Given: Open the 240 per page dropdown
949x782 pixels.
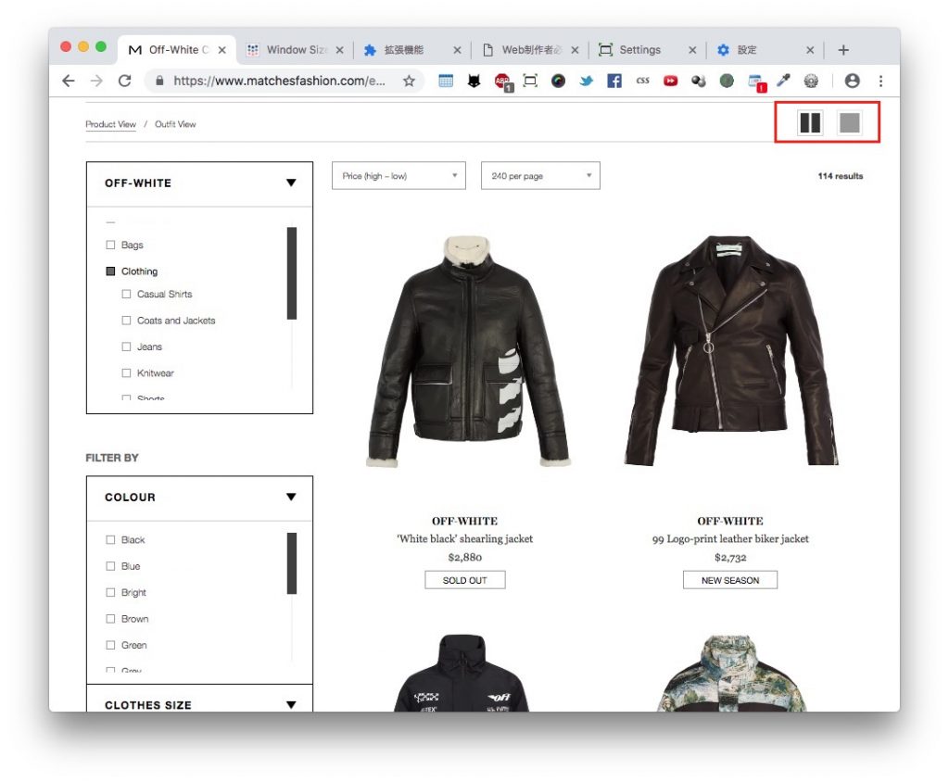Looking at the screenshot, I should point(540,175).
